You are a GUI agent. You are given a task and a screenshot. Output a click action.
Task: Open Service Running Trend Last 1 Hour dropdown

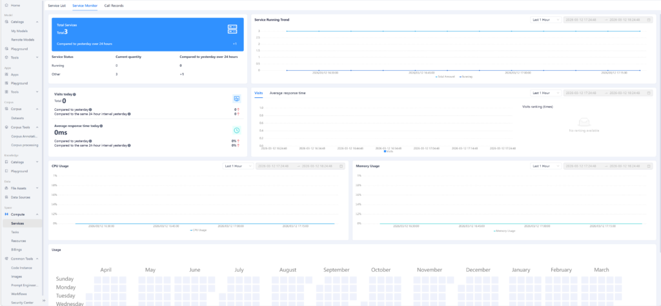[545, 20]
